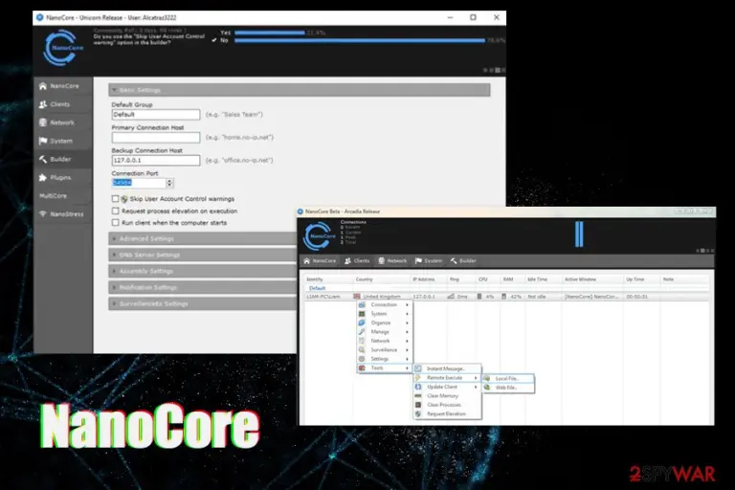Select the Instant Message entry
735x490 pixels.
pos(447,369)
